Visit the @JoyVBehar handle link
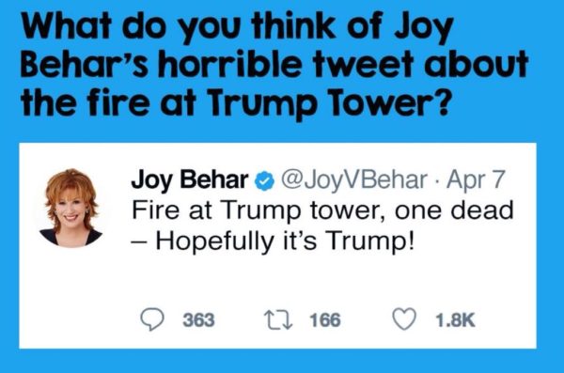The width and height of the screenshot is (564, 373). [x=354, y=179]
